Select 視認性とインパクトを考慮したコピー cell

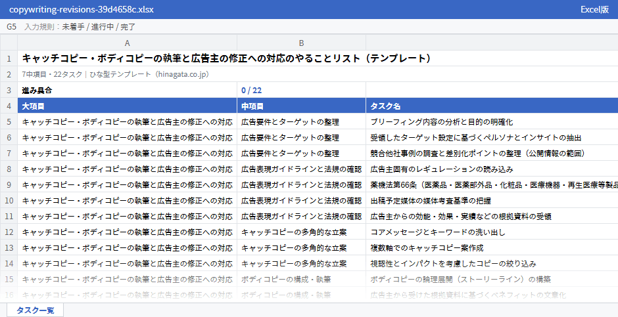point(492,264)
